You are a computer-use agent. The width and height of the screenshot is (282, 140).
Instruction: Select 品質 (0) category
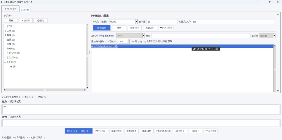tap(11, 44)
